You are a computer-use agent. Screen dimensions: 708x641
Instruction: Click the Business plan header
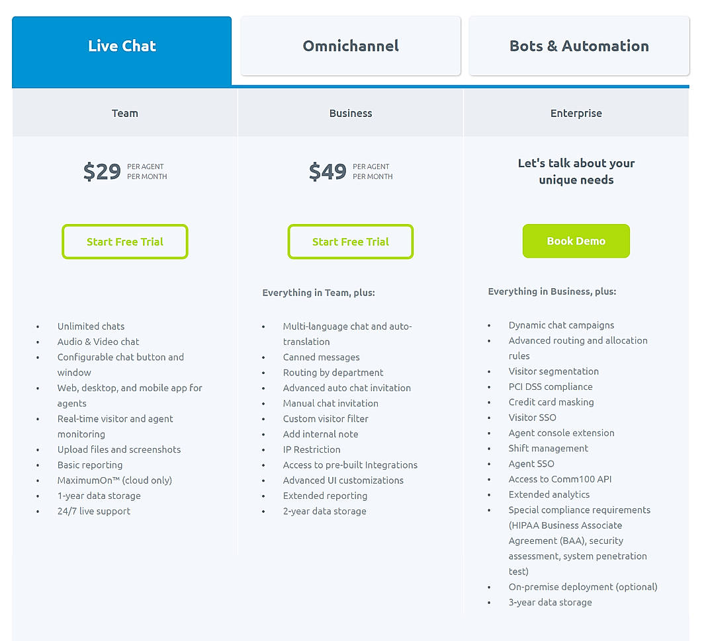click(350, 113)
